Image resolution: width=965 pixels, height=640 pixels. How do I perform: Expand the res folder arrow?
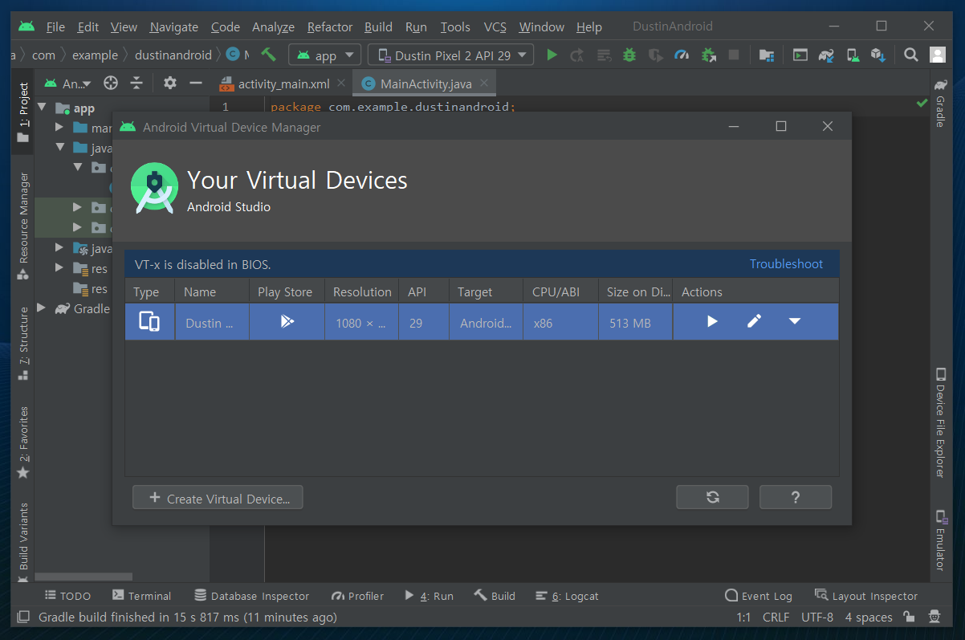point(59,268)
